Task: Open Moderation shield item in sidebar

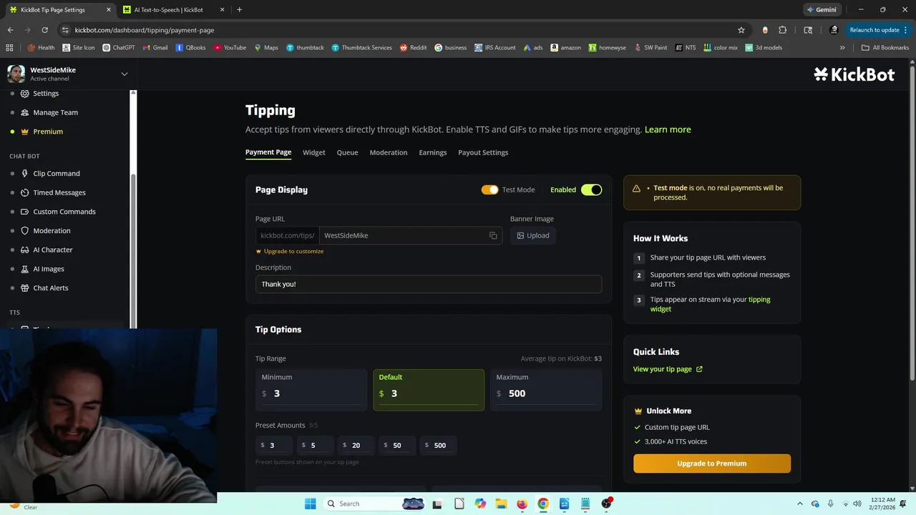Action: 52,230
